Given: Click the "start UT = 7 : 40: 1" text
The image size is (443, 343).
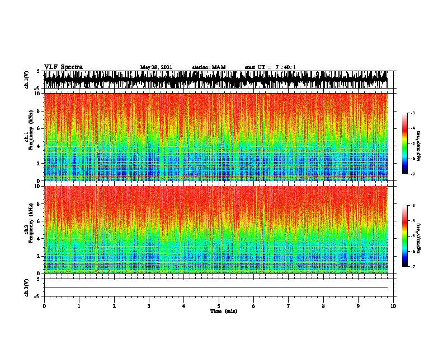Looking at the screenshot, I should [x=270, y=67].
